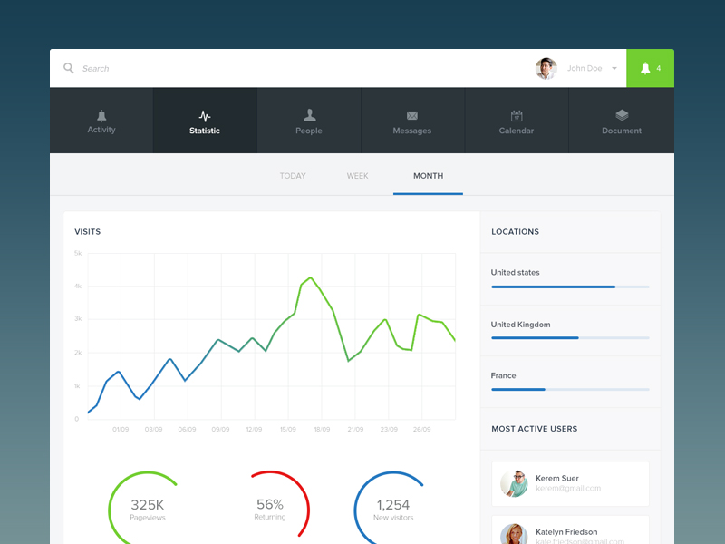Click the magnifying glass search icon
Viewport: 725px width, 544px height.
[69, 69]
